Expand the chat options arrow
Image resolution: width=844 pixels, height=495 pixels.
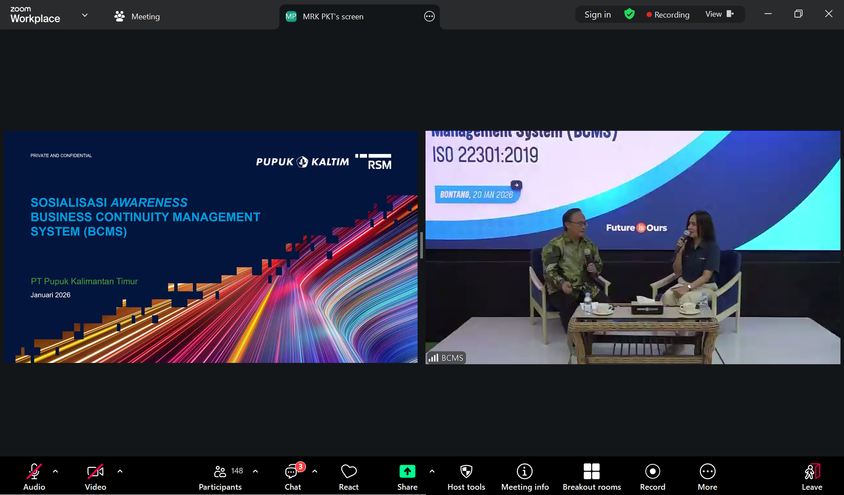click(315, 471)
